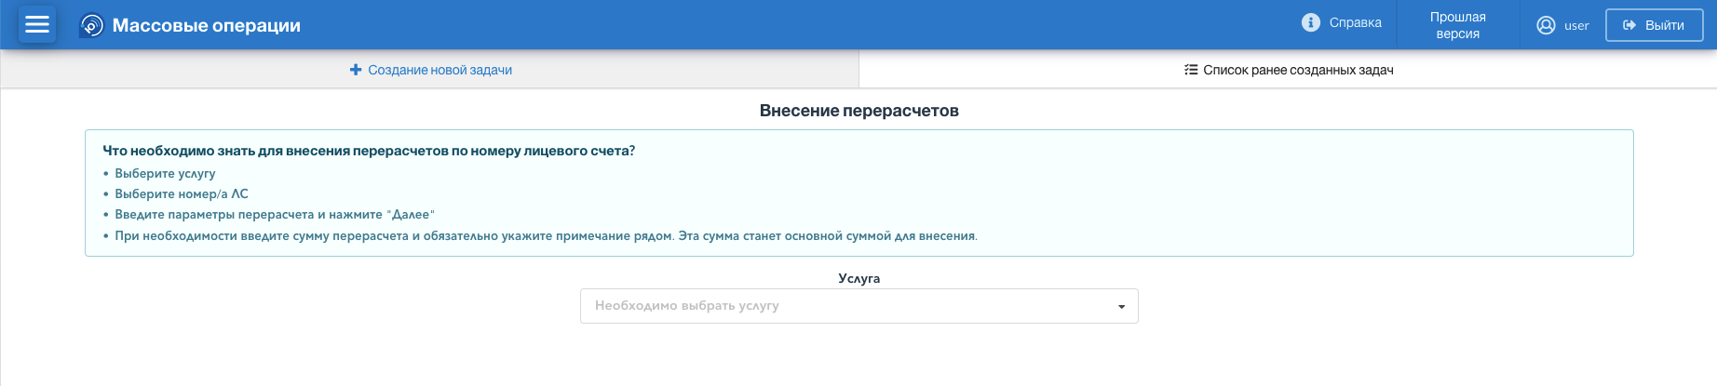
Task: Expand the Услуга dropdown arrow
Action: coord(1121,306)
